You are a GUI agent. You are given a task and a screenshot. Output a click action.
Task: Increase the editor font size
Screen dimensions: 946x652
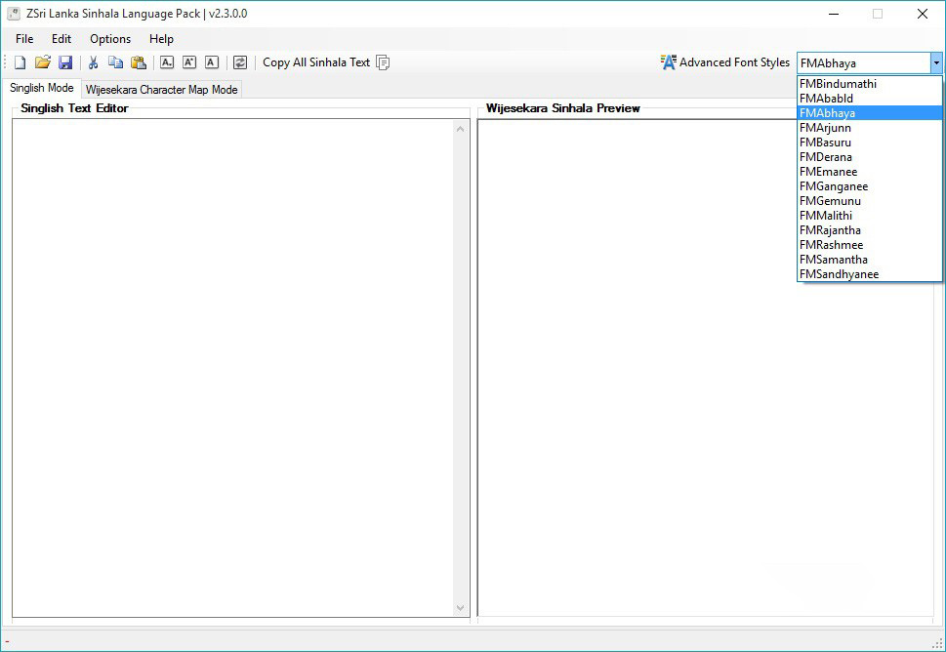[x=188, y=61]
